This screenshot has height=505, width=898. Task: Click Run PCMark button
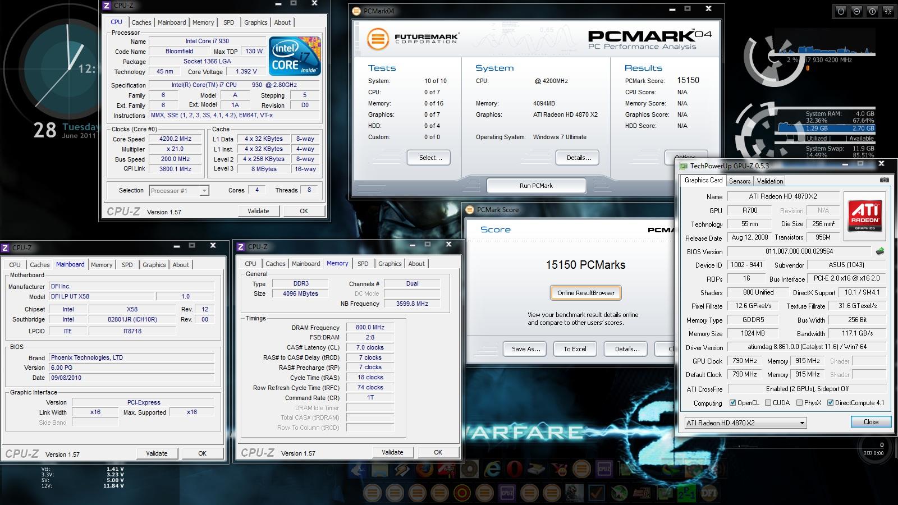(536, 186)
